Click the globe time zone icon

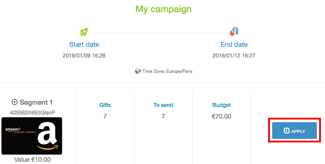(x=138, y=71)
